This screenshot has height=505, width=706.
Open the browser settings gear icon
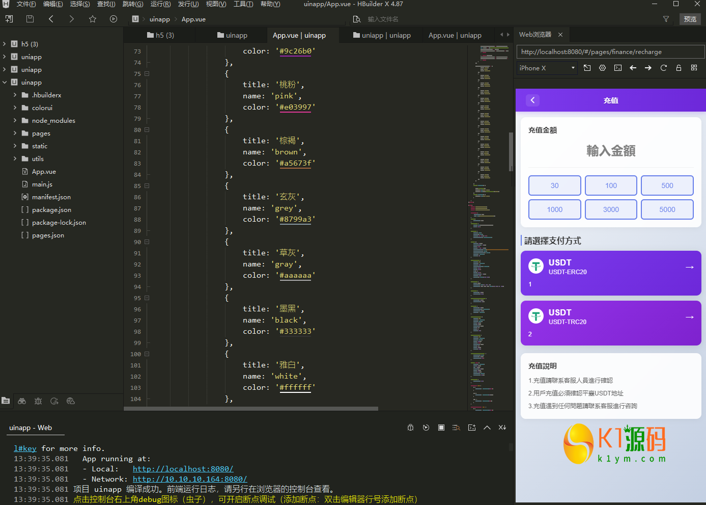602,68
